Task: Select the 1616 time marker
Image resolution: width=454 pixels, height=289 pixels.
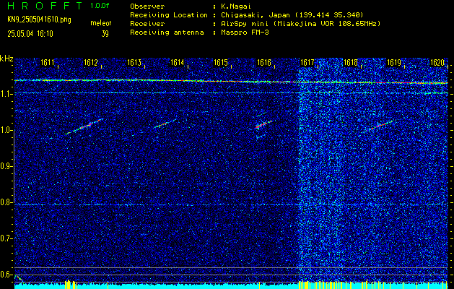Action: point(264,62)
